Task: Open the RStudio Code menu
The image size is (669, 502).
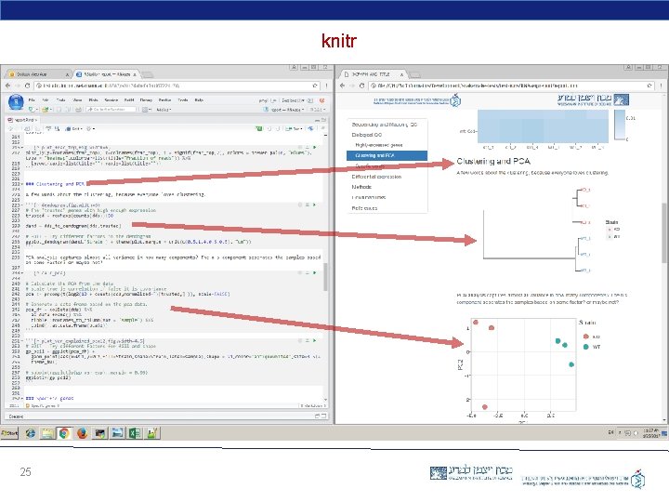Action: point(61,99)
